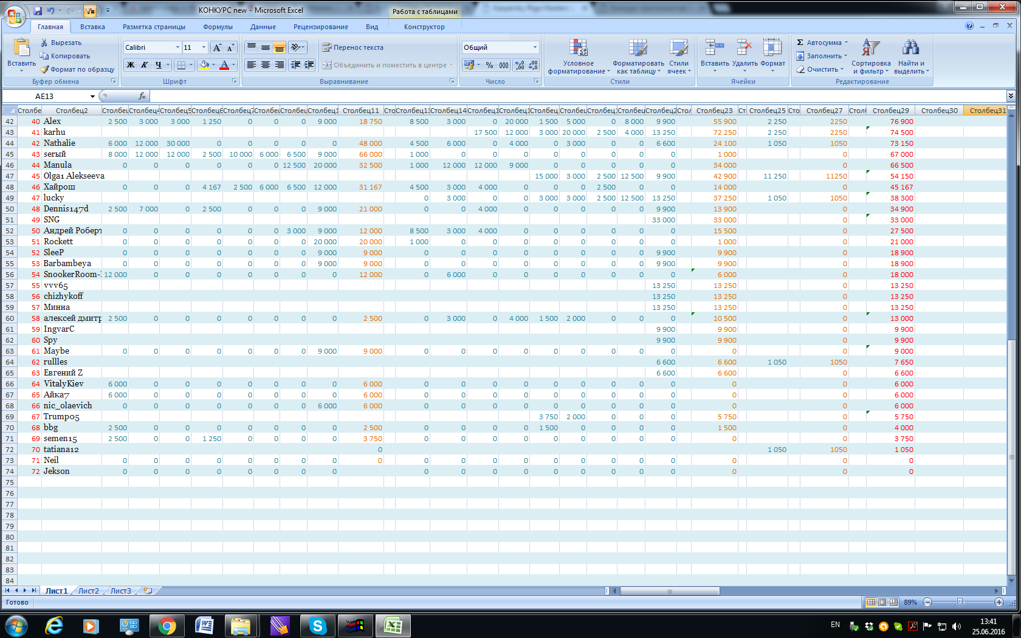
Task: Click the percent style number format icon
Action: click(x=489, y=65)
